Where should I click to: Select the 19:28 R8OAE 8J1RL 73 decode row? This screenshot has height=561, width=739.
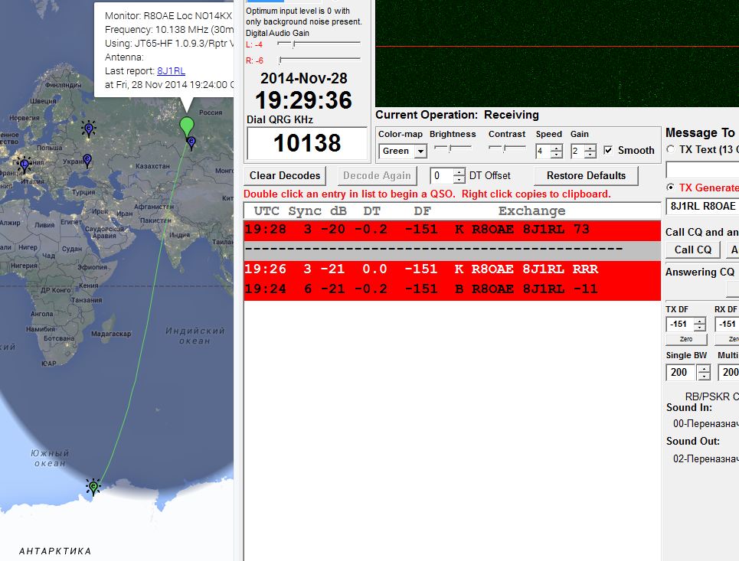tap(452, 230)
